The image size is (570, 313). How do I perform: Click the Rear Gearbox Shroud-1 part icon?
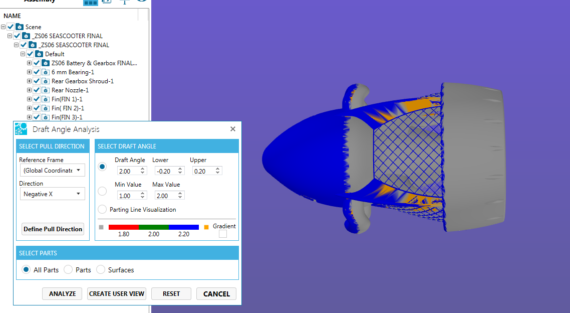point(45,81)
